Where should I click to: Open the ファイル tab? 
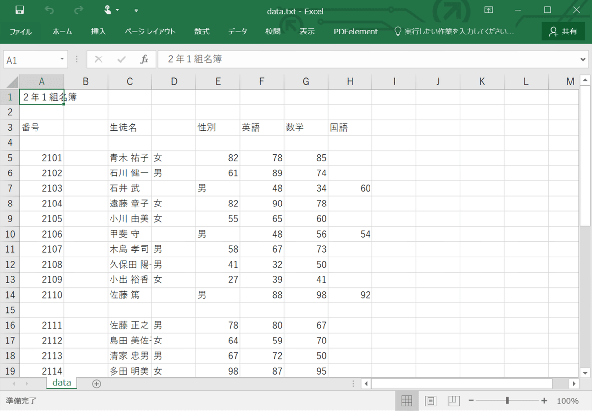pos(21,32)
